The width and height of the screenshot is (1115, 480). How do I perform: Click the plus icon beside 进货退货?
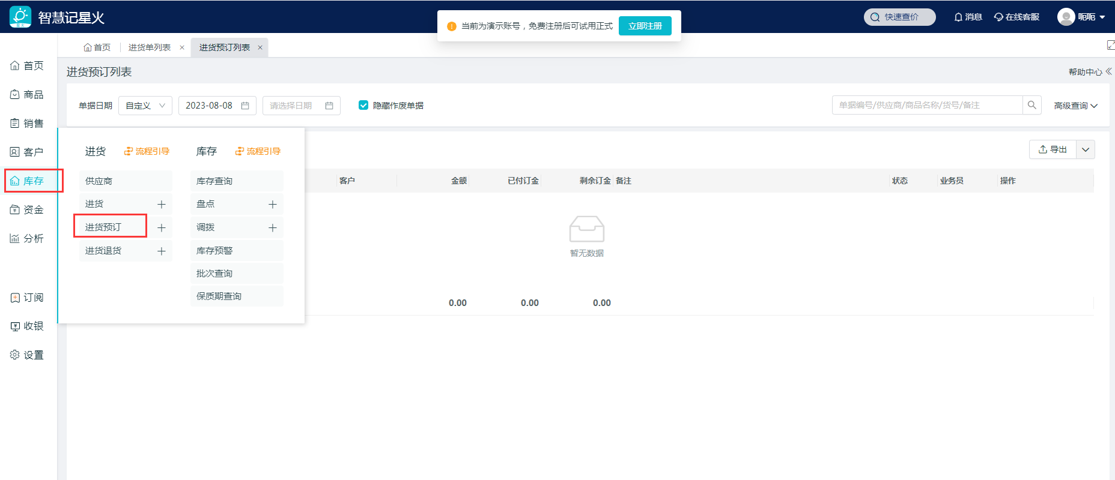pos(161,251)
